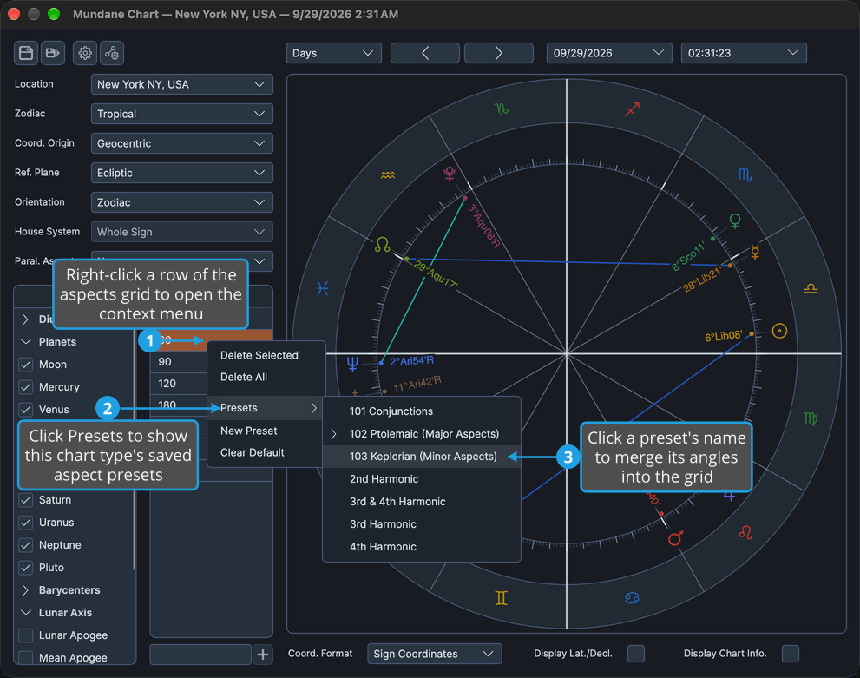Click the Libra sign symbol
Viewport: 860px width, 678px height.
pyautogui.click(x=811, y=288)
